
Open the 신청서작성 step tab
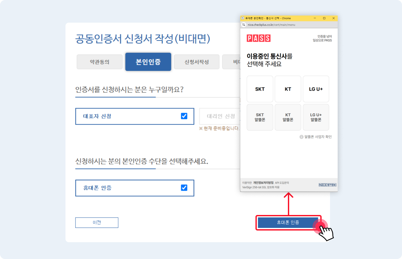pyautogui.click(x=196, y=62)
